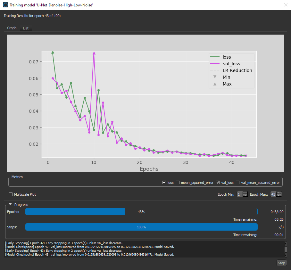Viewport: 291px width, 270px height.
Task: Decrease Epoch Min with the down arrow
Action: click(x=245, y=196)
